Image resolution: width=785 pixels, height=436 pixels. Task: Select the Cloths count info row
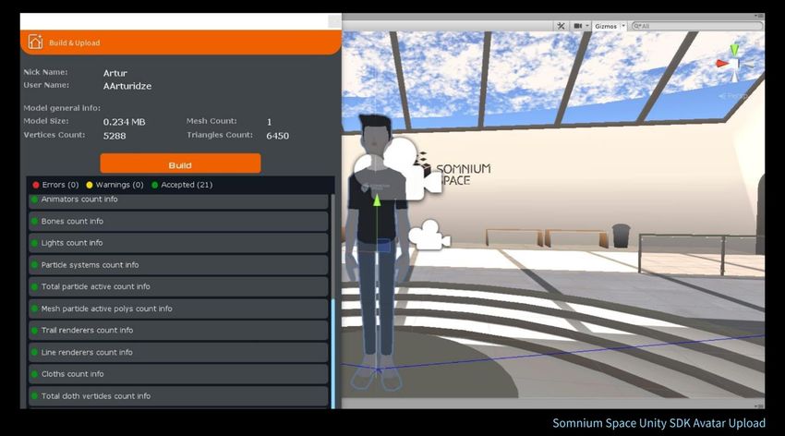click(178, 374)
